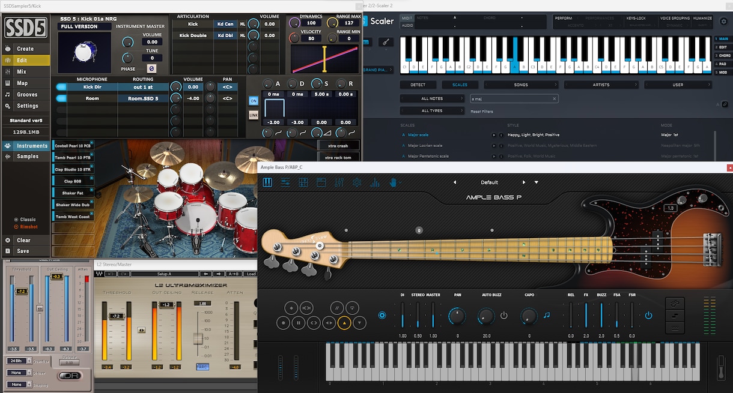Toggle the Auto Buzz power button
This screenshot has height=393, width=733.
pyautogui.click(x=503, y=316)
